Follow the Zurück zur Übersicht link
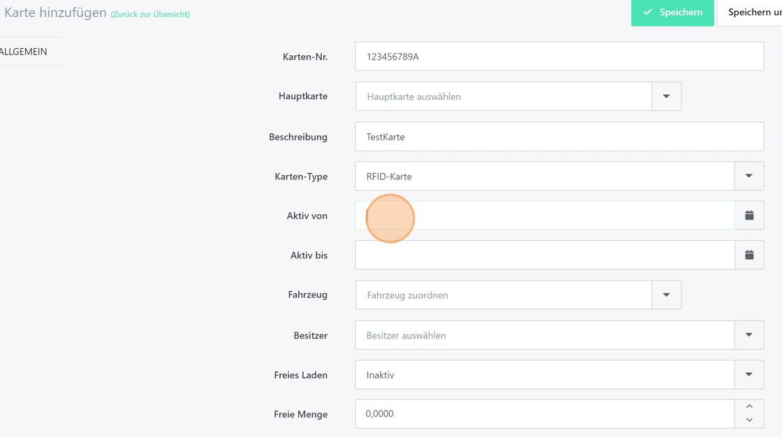This screenshot has width=782, height=437. [x=150, y=14]
